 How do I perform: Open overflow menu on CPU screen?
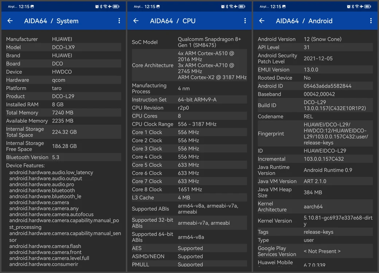[245, 21]
